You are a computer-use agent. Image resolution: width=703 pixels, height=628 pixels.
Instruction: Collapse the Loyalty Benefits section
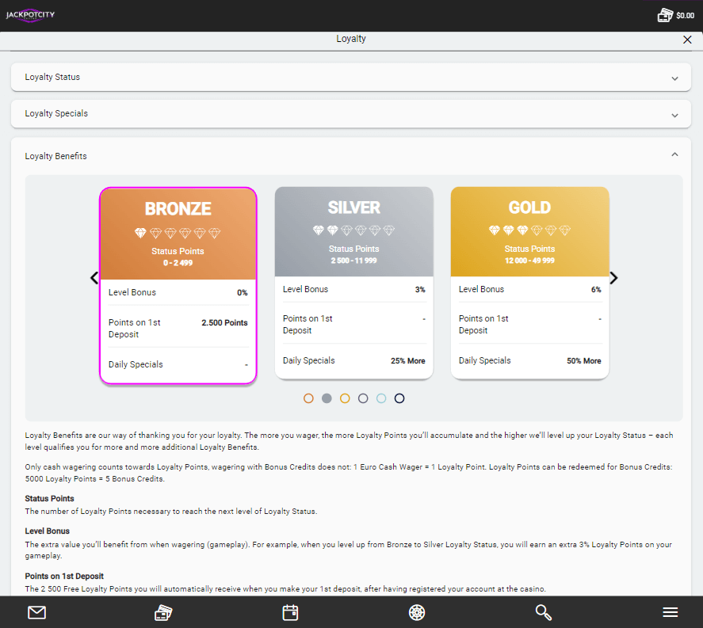point(674,154)
